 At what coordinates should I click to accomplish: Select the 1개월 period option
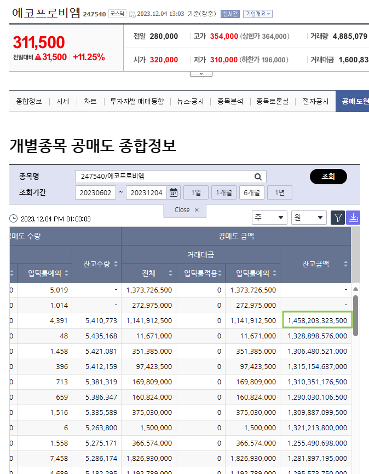tap(223, 192)
